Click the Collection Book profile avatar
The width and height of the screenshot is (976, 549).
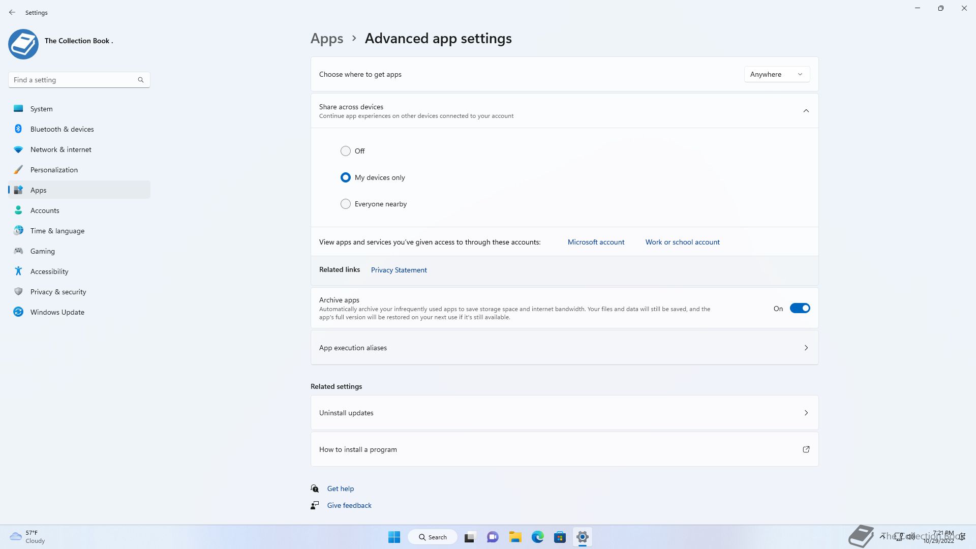click(x=23, y=44)
